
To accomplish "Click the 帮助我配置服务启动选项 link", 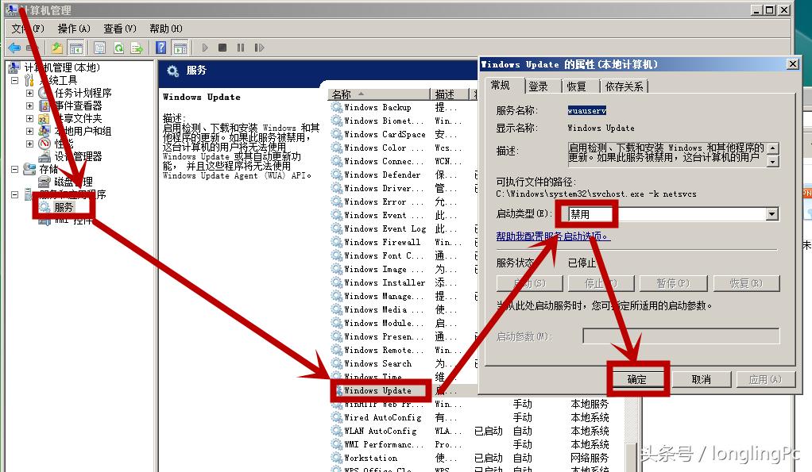I will click(551, 236).
